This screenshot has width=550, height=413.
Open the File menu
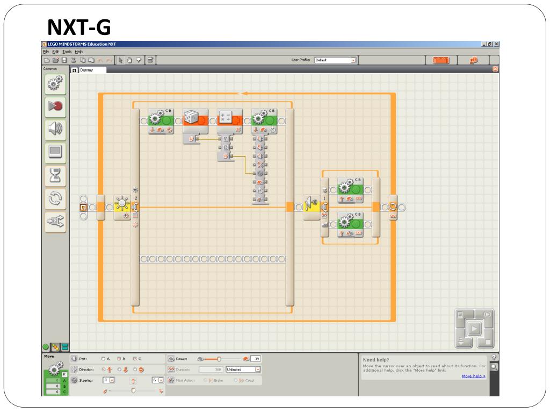tap(46, 52)
